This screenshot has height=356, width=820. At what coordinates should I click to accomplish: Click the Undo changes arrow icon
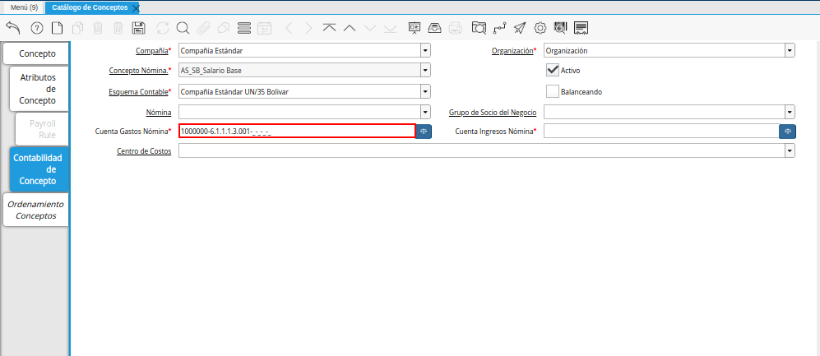(13, 28)
